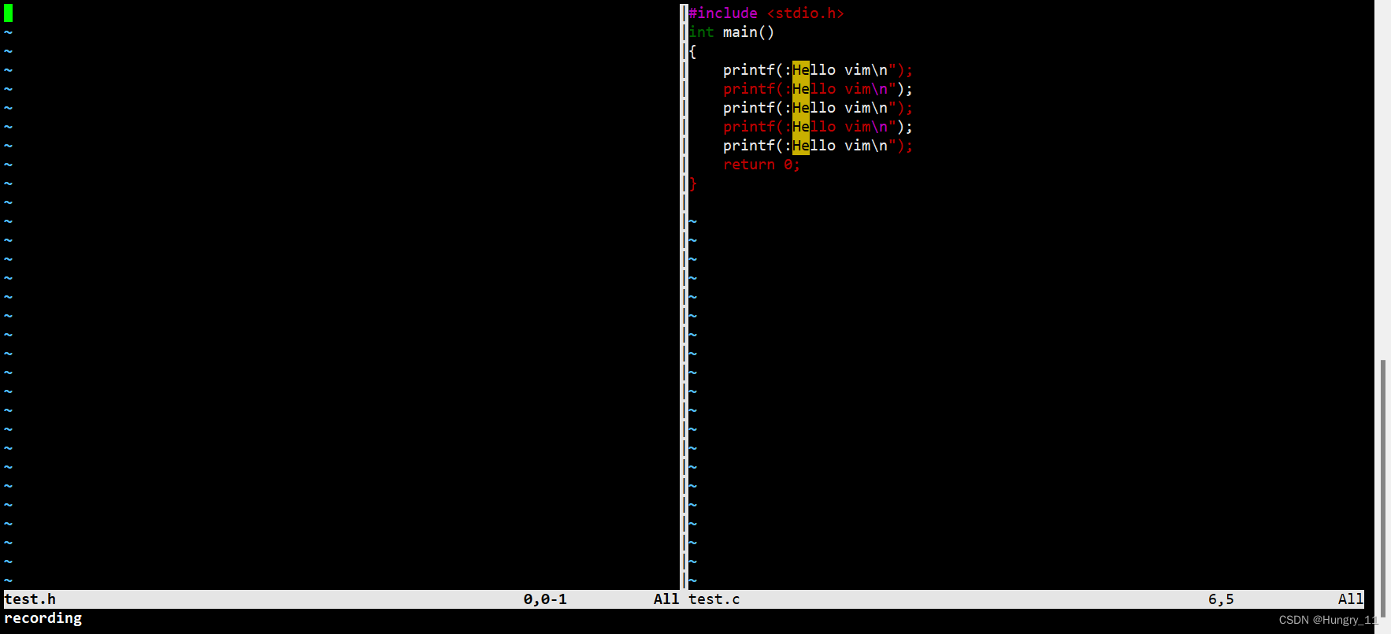Click cursor position '6,5' in status bar

[1221, 599]
